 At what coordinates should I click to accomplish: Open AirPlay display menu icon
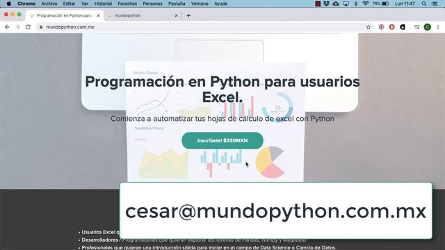tap(346, 3)
